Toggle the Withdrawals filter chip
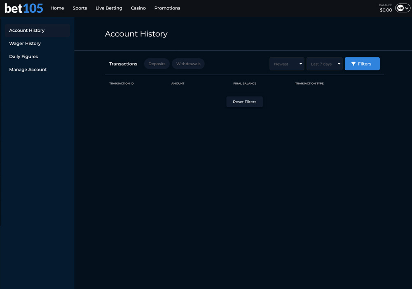 click(x=188, y=64)
